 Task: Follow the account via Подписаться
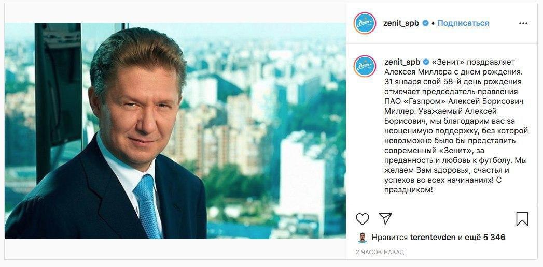[x=463, y=23]
